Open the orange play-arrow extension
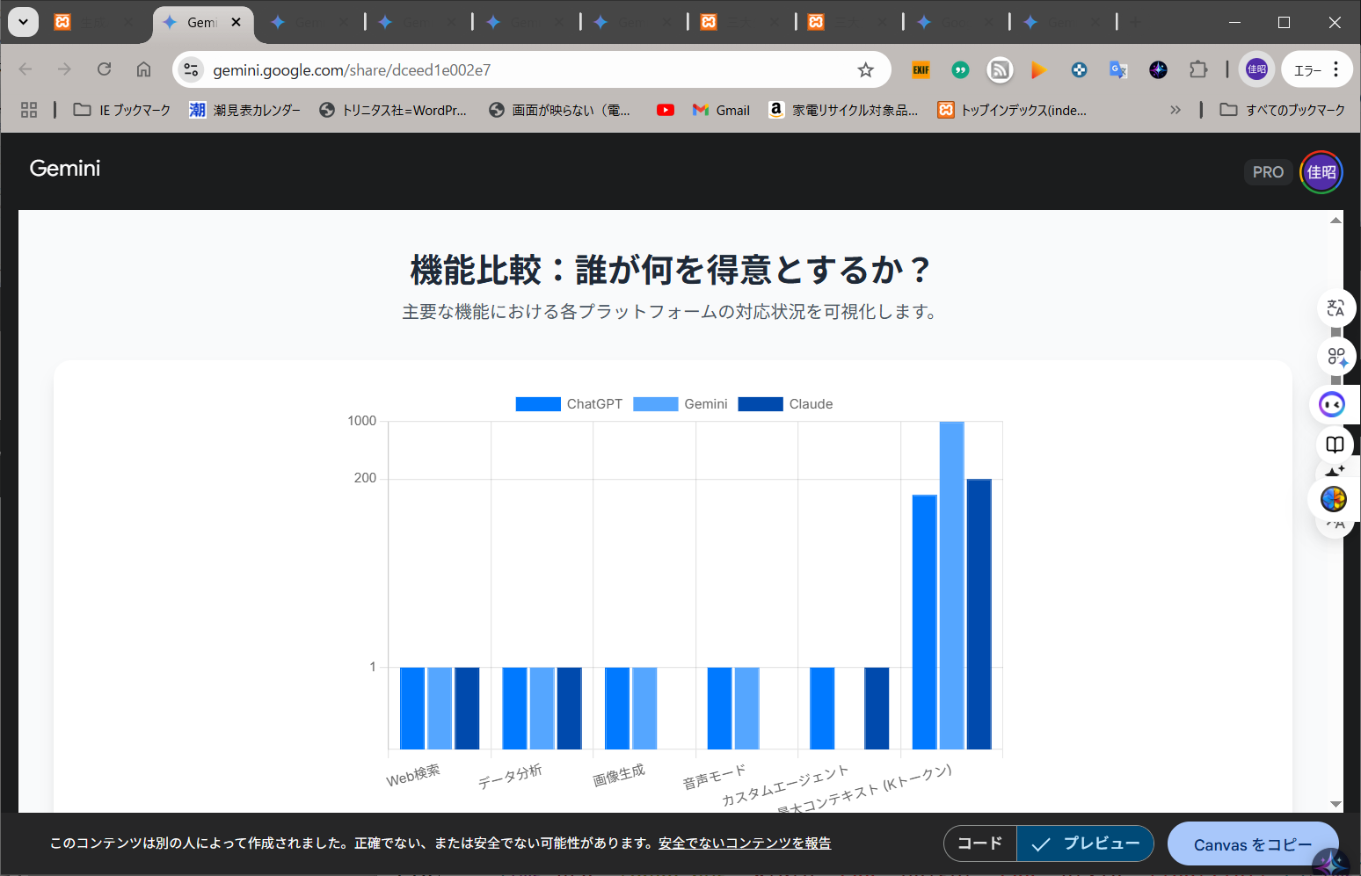 (1039, 70)
